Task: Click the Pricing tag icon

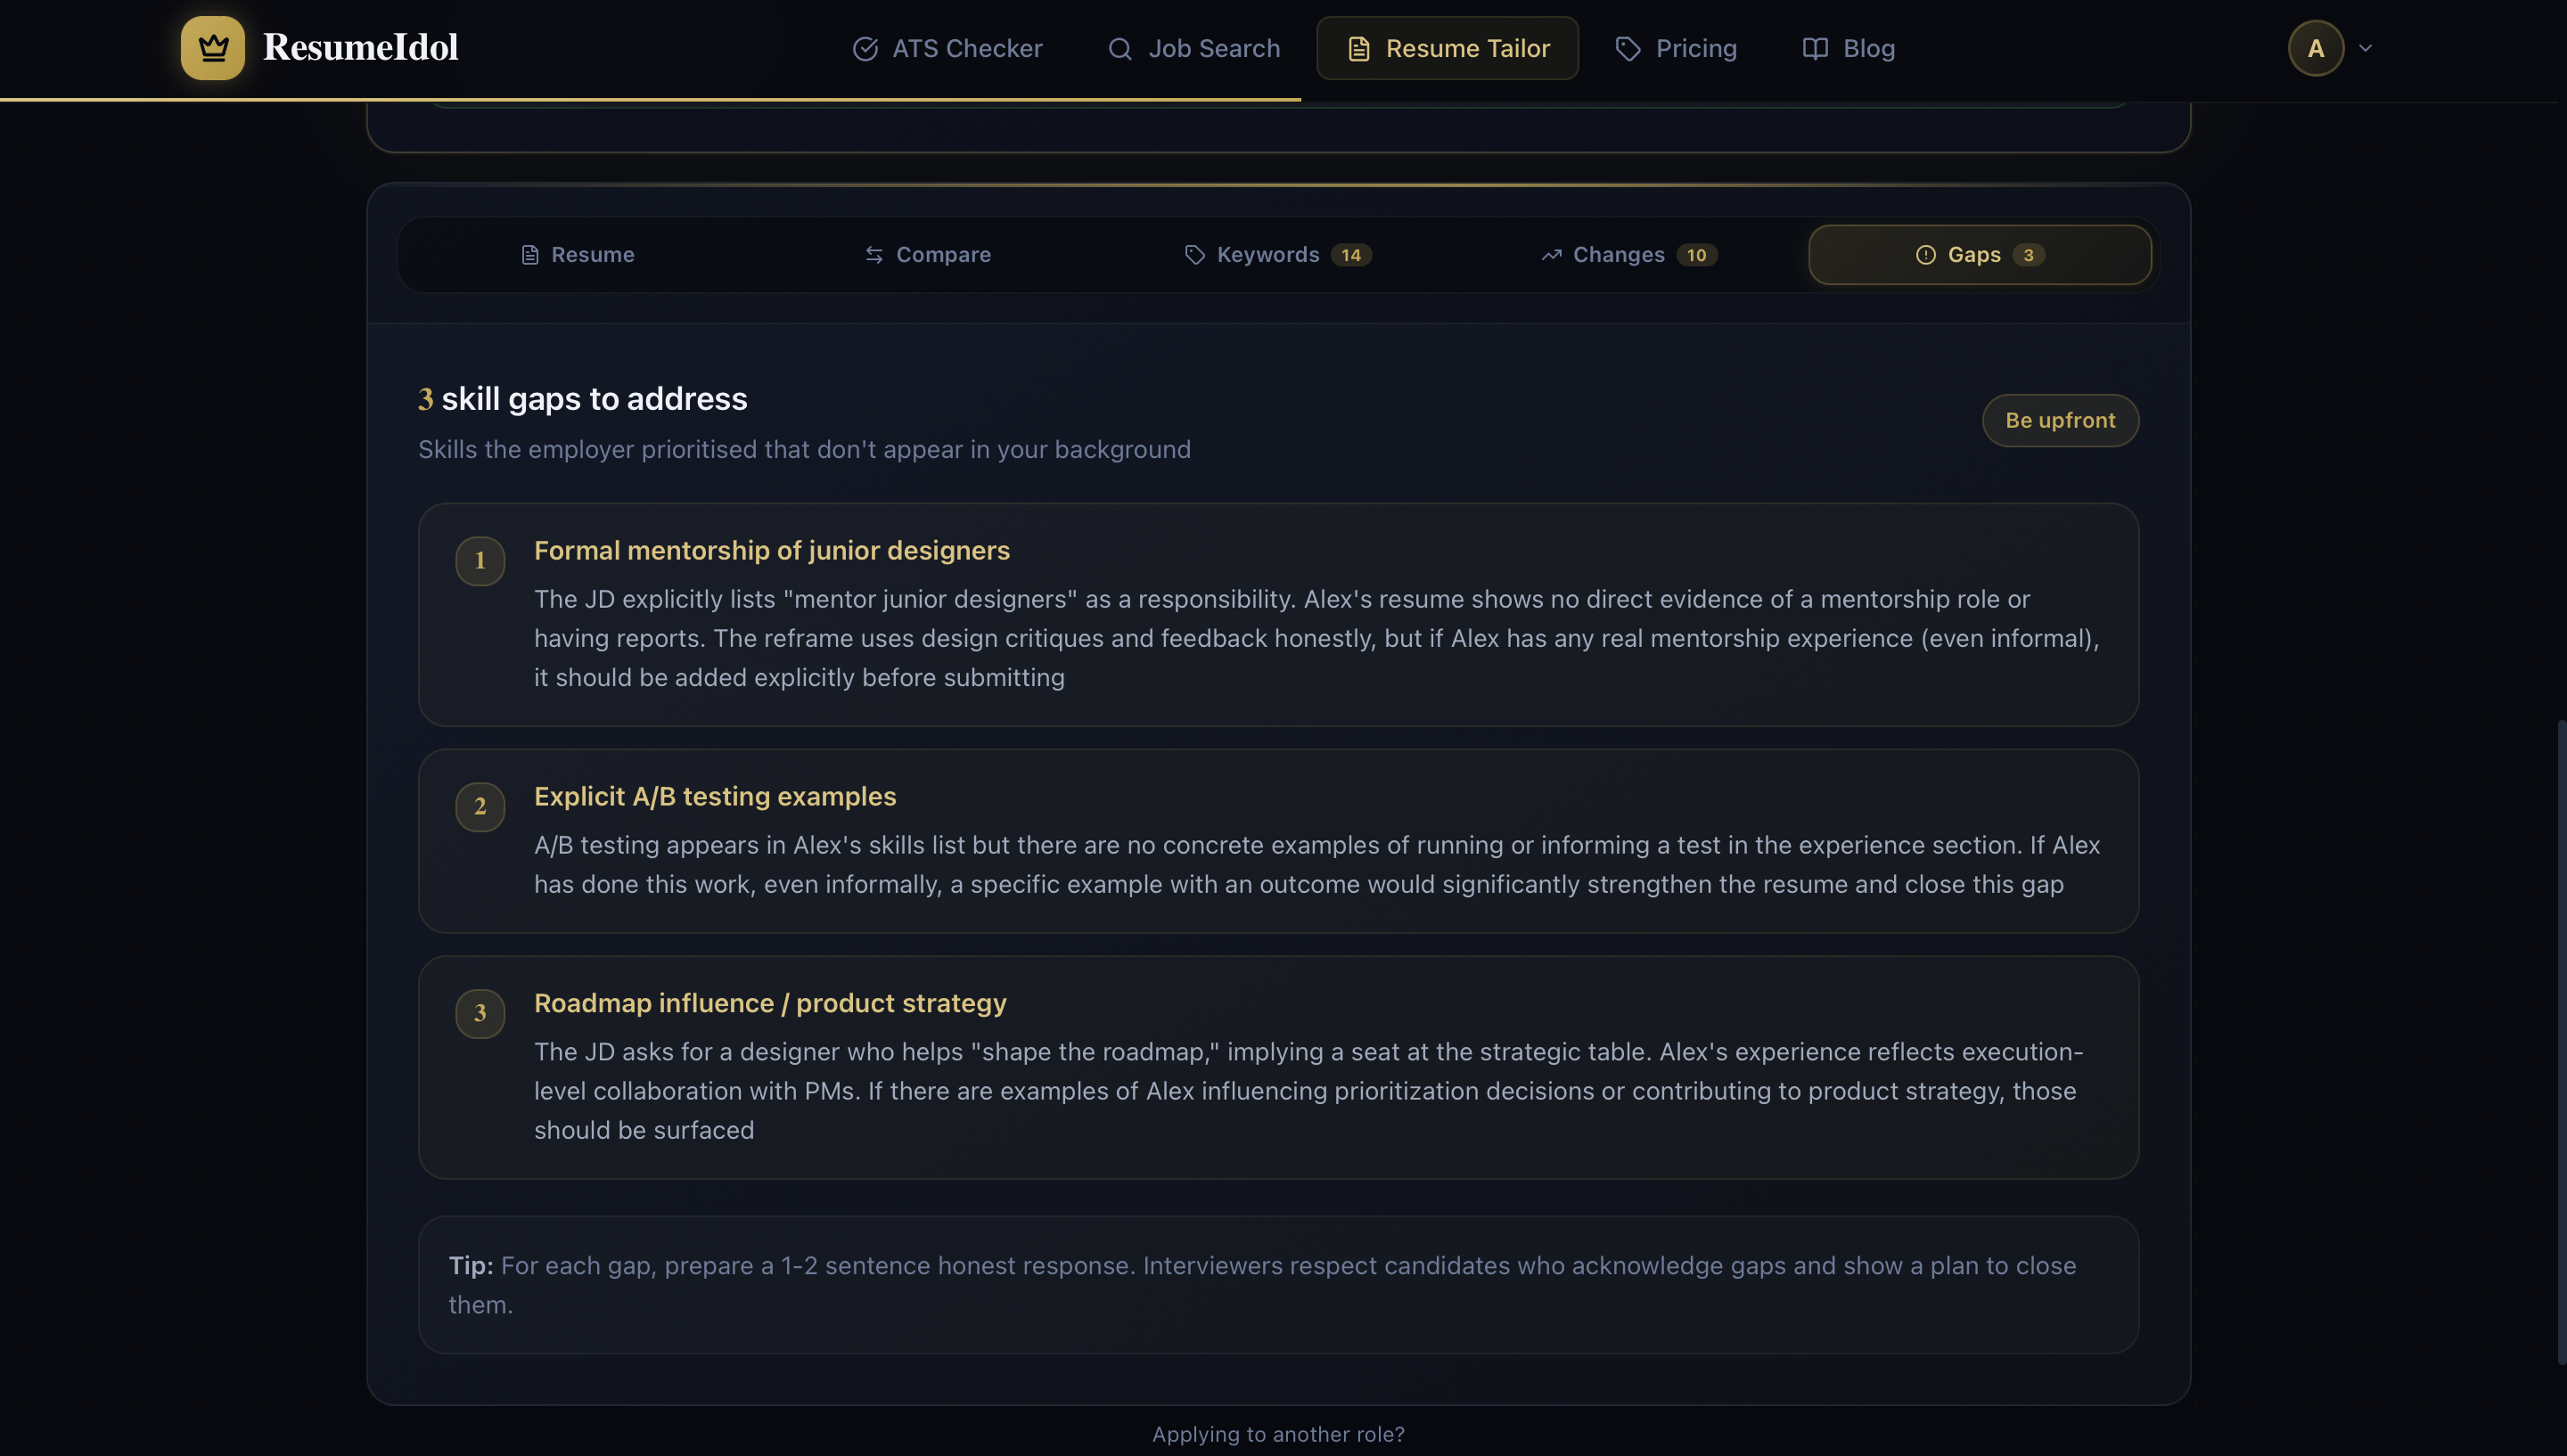Action: click(1627, 48)
